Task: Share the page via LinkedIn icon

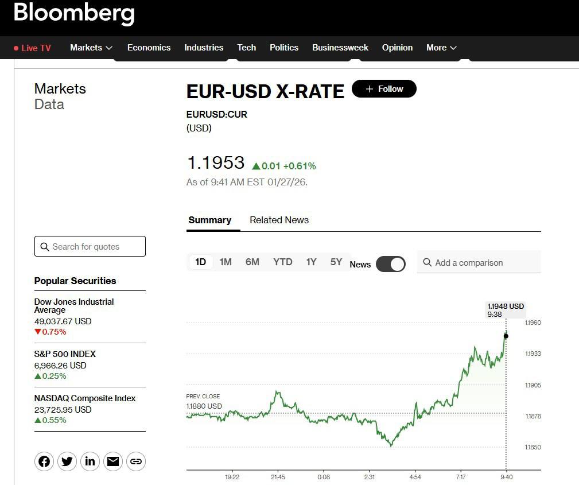Action: (x=90, y=461)
